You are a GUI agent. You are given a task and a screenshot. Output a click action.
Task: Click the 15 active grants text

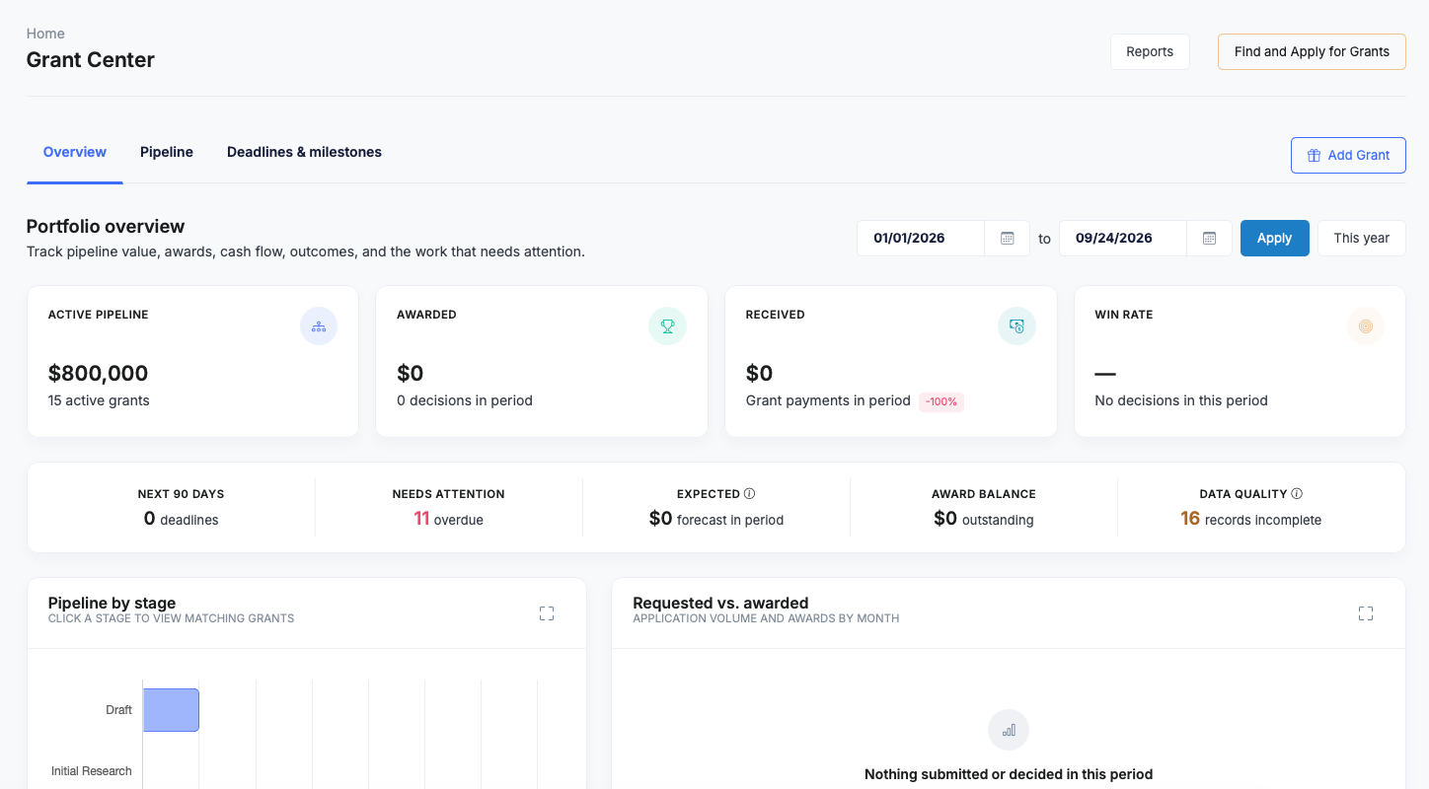pyautogui.click(x=99, y=400)
